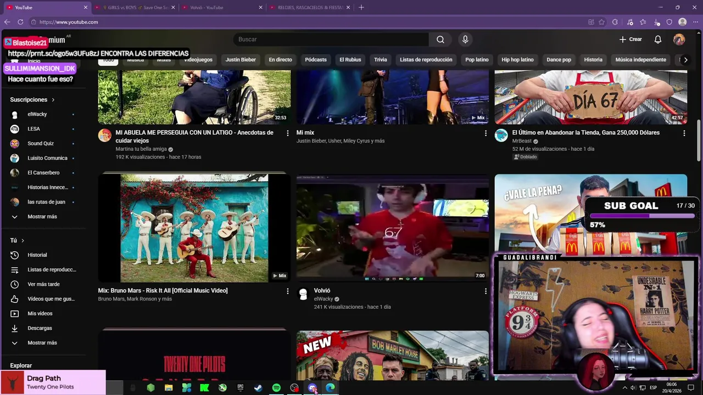
Task: Open the MrBeast channel avatar
Action: 501,136
